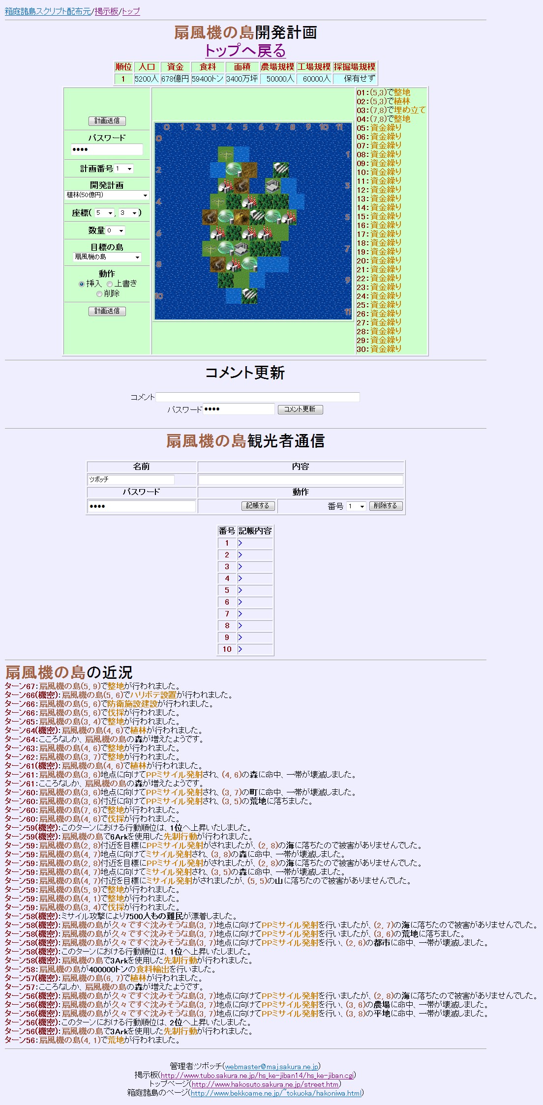Click the 59400トン food cell
This screenshot has height=1105, width=543.
pos(208,79)
